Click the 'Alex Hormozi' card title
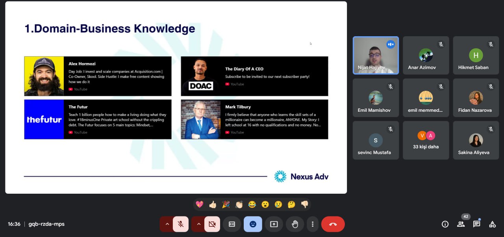504x237 pixels. coord(82,64)
